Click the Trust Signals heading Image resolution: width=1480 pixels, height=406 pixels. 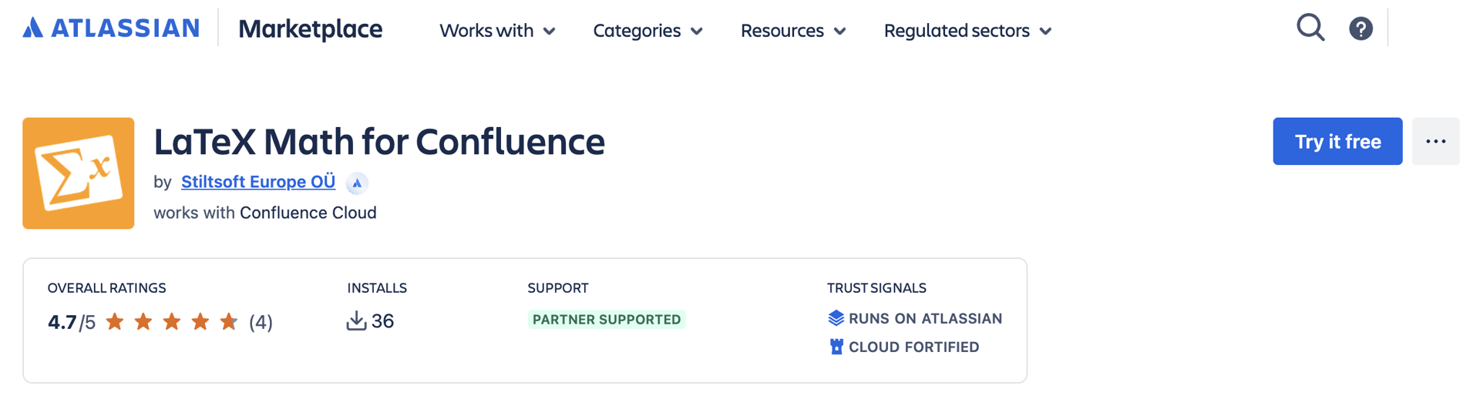click(876, 288)
